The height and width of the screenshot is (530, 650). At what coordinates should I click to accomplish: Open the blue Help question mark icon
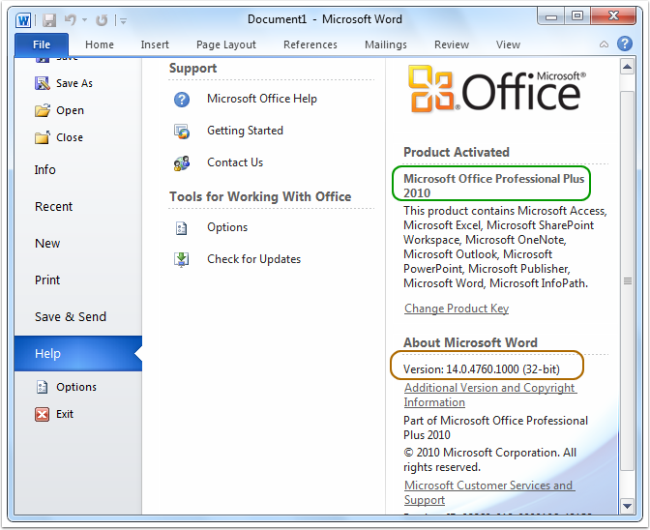(x=624, y=44)
